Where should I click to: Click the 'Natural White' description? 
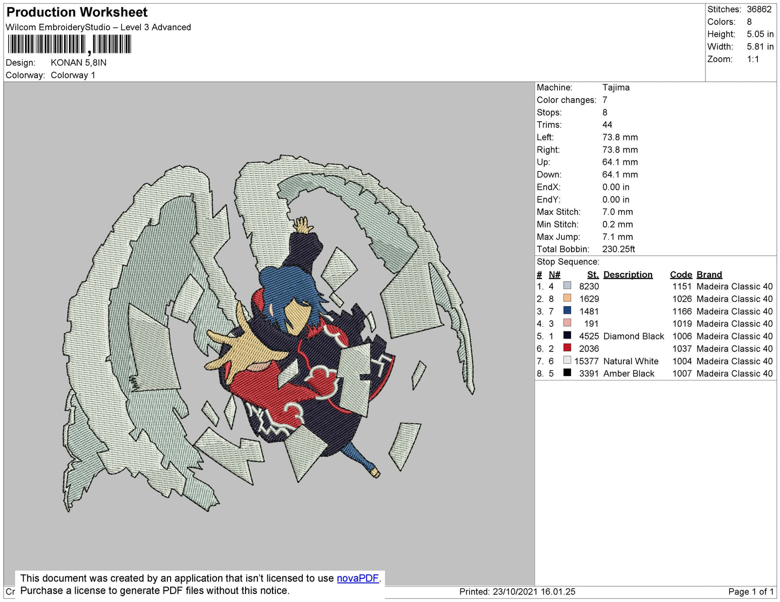(x=631, y=361)
